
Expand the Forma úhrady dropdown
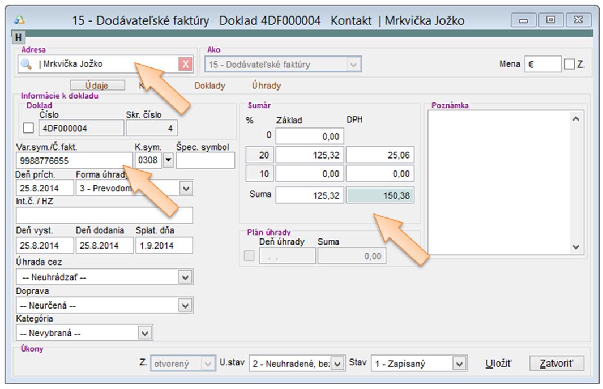[x=186, y=188]
